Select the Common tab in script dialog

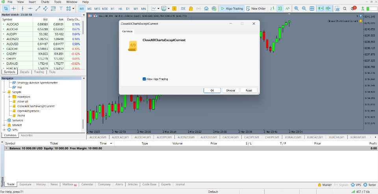tap(127, 31)
